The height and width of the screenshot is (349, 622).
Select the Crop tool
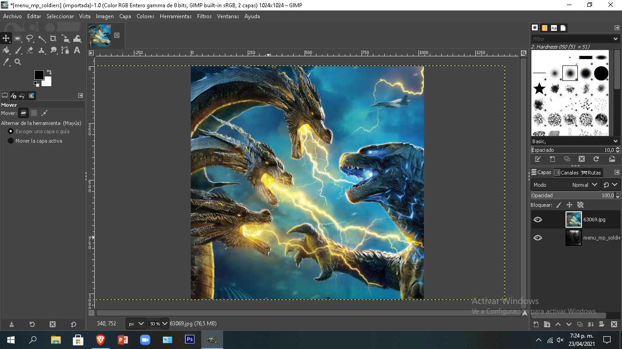53,39
